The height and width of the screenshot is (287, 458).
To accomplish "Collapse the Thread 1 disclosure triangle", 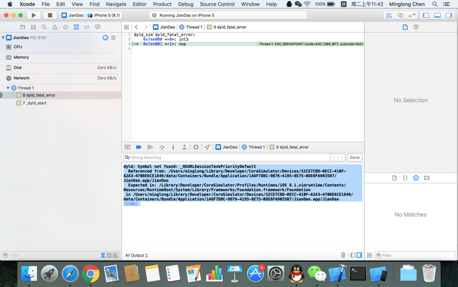I will tap(8, 88).
